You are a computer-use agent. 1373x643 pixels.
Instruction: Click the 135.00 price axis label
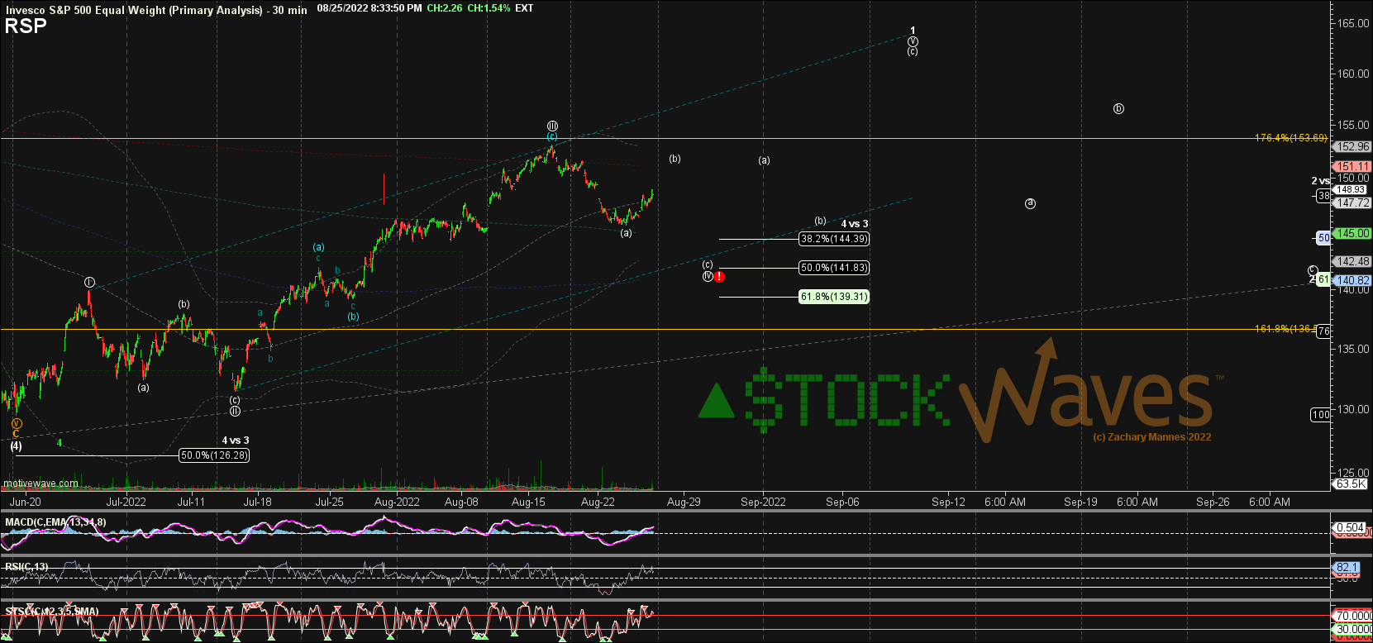click(x=1354, y=349)
